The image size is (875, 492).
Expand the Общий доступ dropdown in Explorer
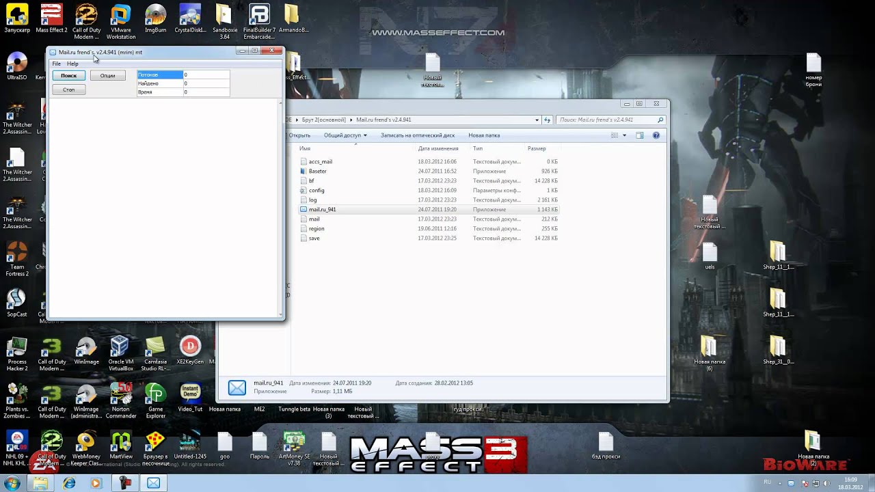pyautogui.click(x=345, y=135)
